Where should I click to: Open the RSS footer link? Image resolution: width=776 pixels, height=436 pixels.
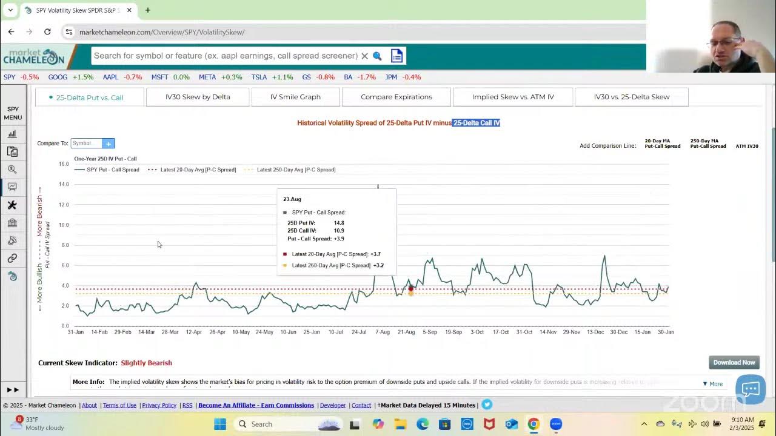click(187, 405)
